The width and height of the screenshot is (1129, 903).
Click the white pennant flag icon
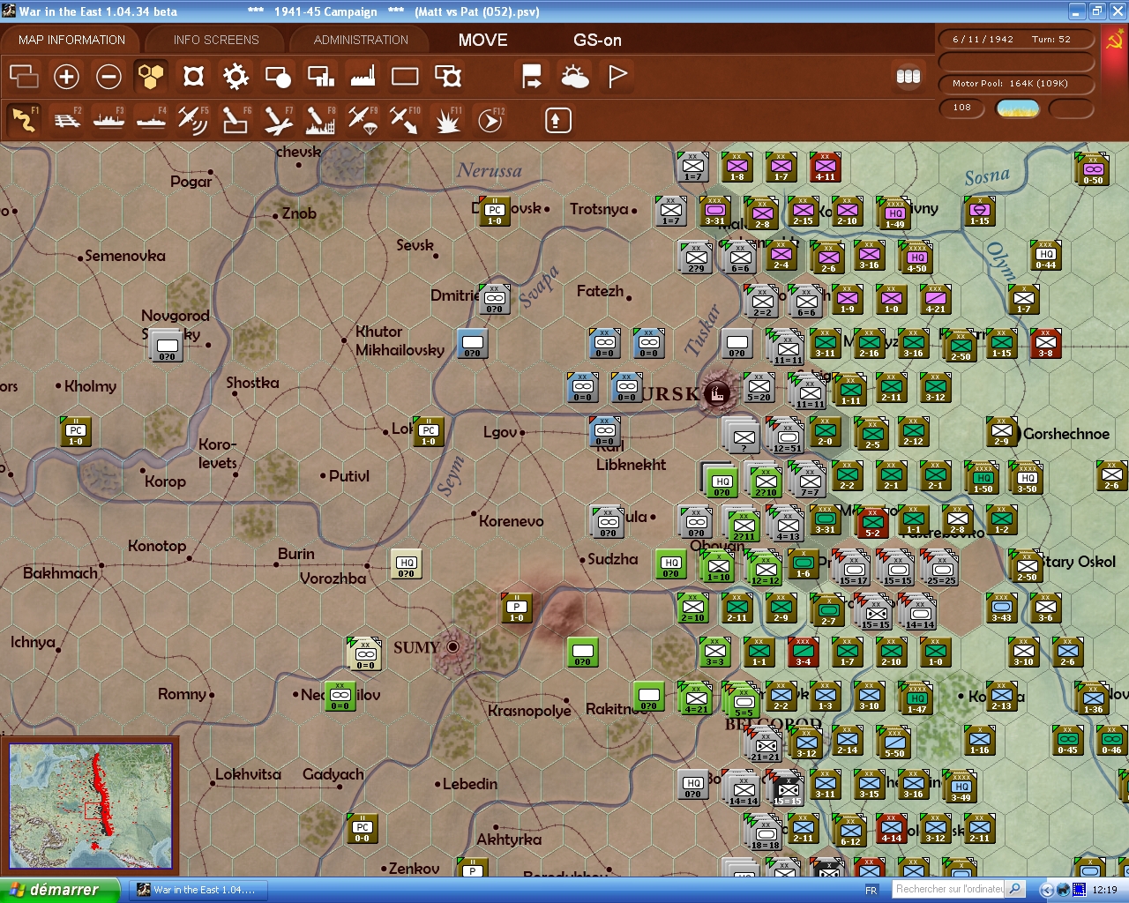617,77
